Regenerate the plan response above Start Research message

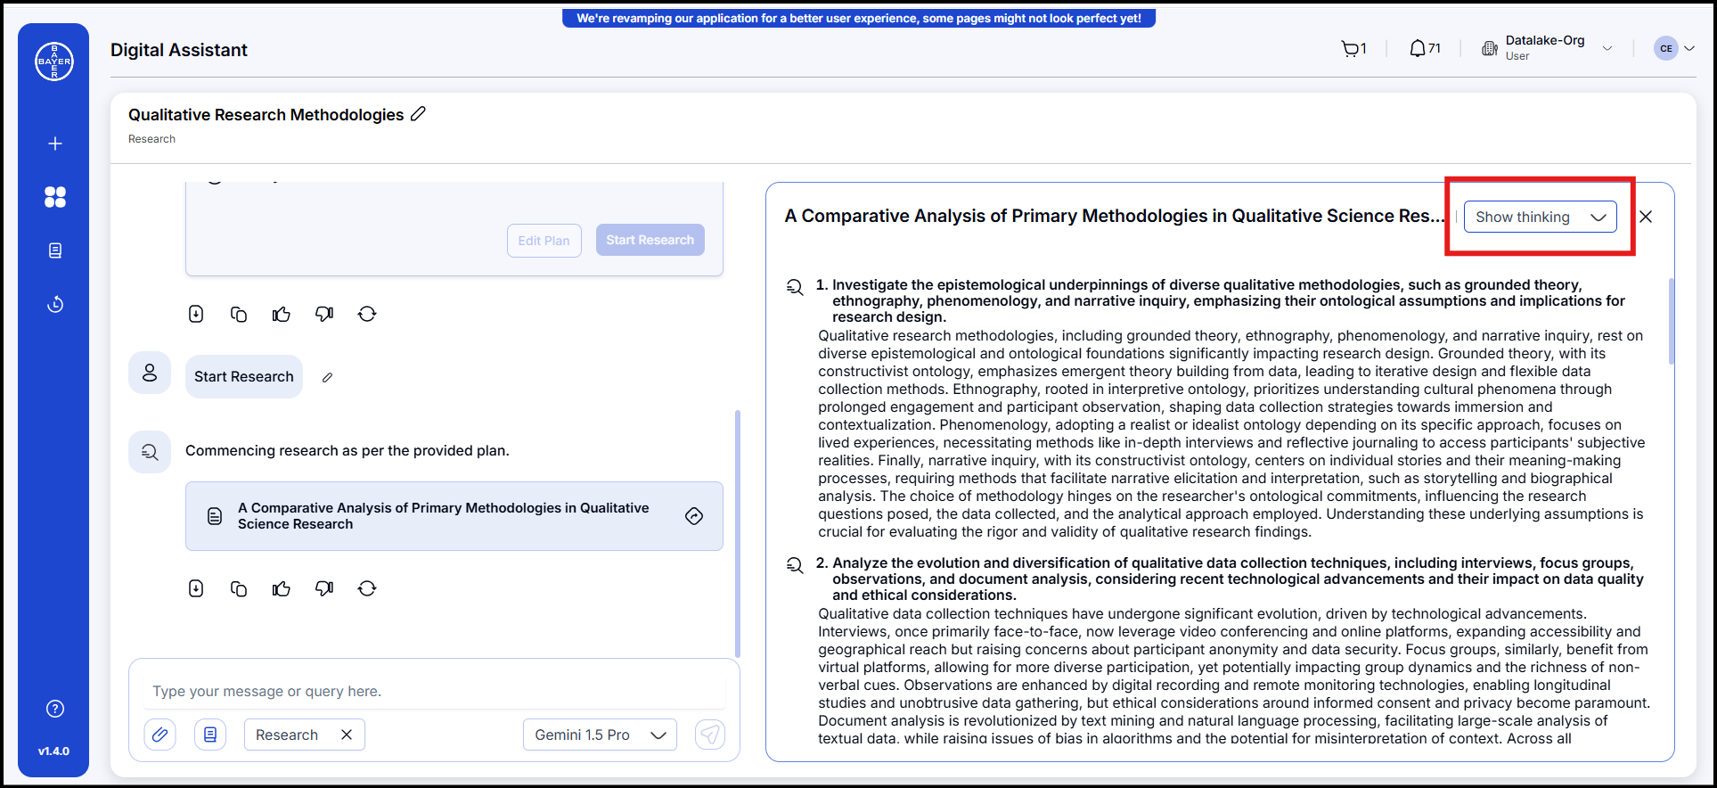click(367, 314)
